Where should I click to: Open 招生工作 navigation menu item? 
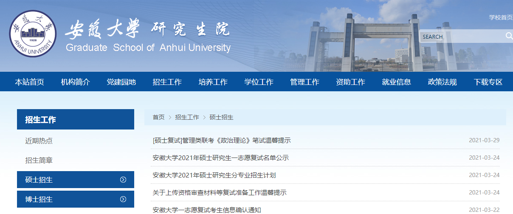tap(167, 82)
